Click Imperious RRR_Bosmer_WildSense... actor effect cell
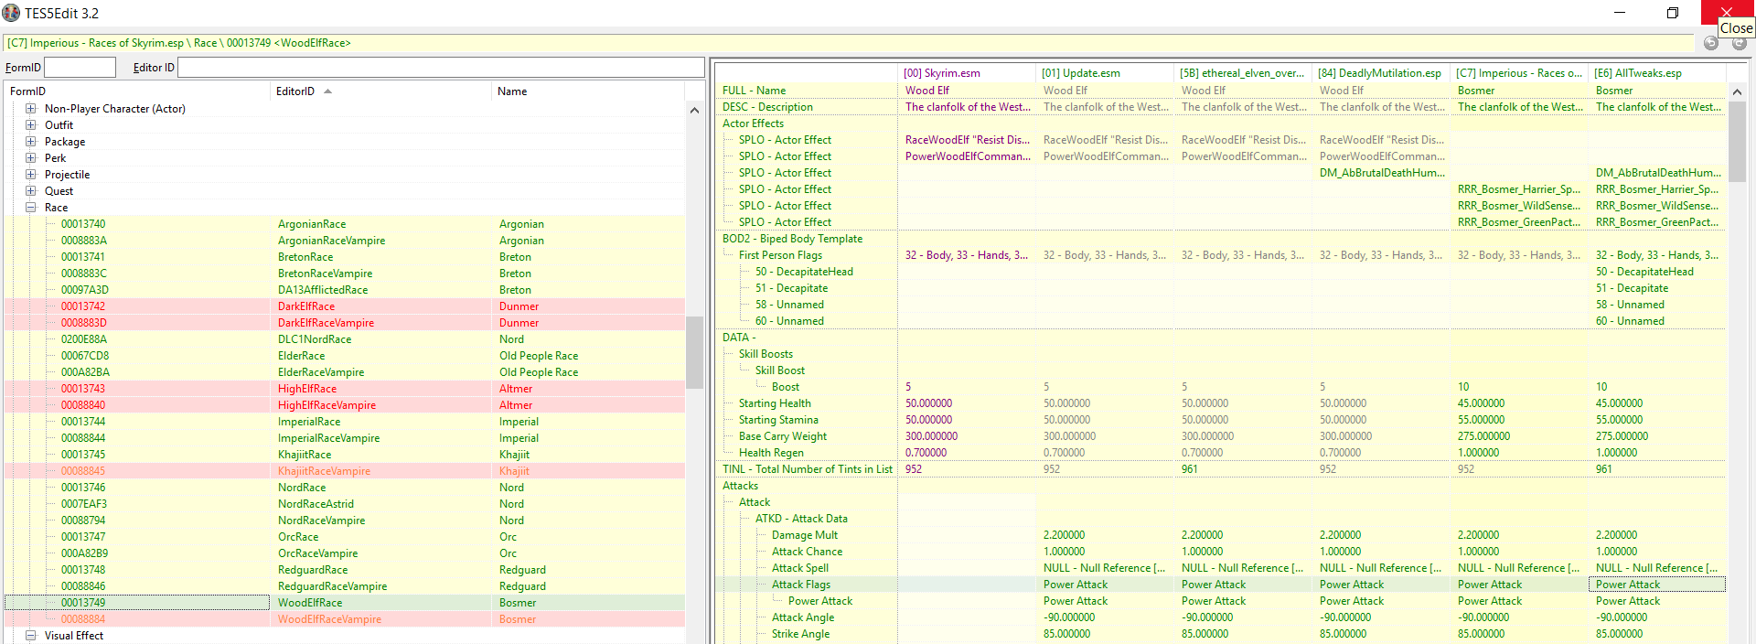The height and width of the screenshot is (644, 1756). (1519, 206)
